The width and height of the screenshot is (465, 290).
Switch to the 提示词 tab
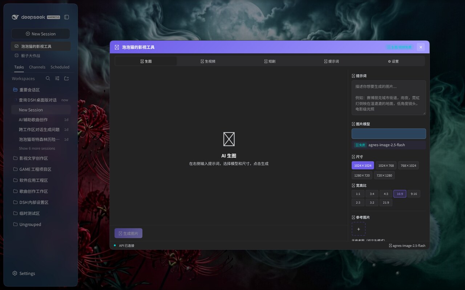pyautogui.click(x=331, y=61)
